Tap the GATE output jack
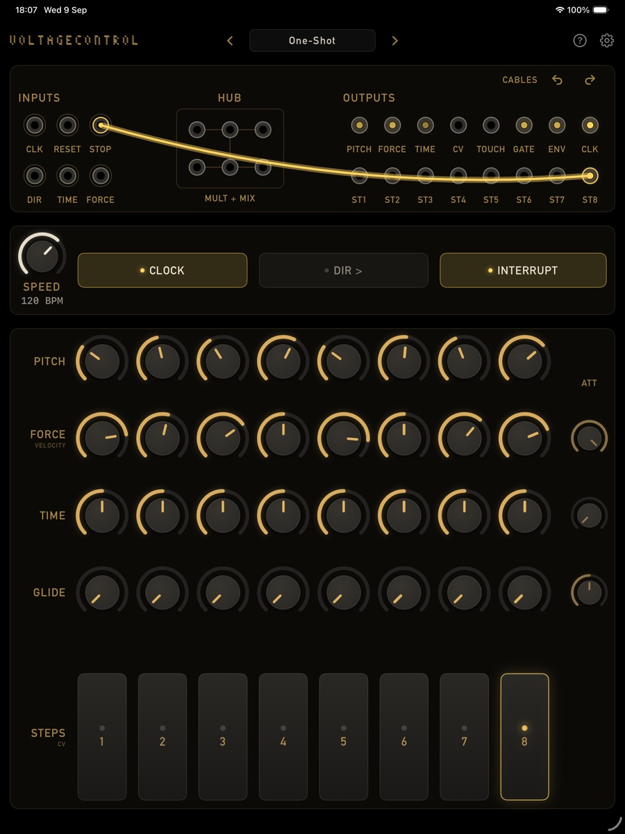The height and width of the screenshot is (834, 625). pyautogui.click(x=524, y=126)
